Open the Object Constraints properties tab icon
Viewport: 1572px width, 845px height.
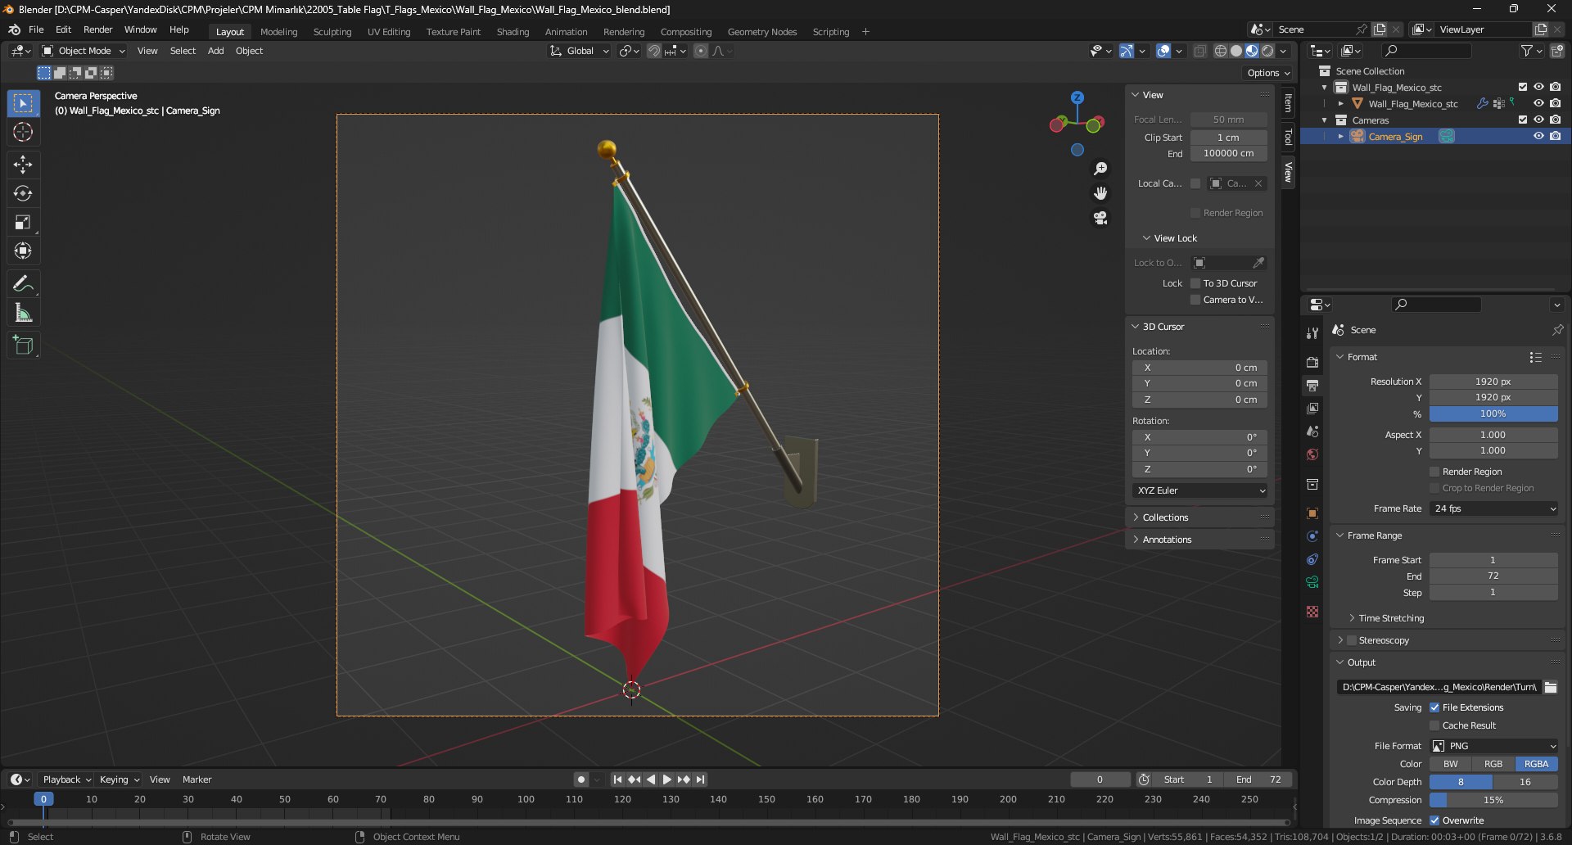click(x=1312, y=559)
